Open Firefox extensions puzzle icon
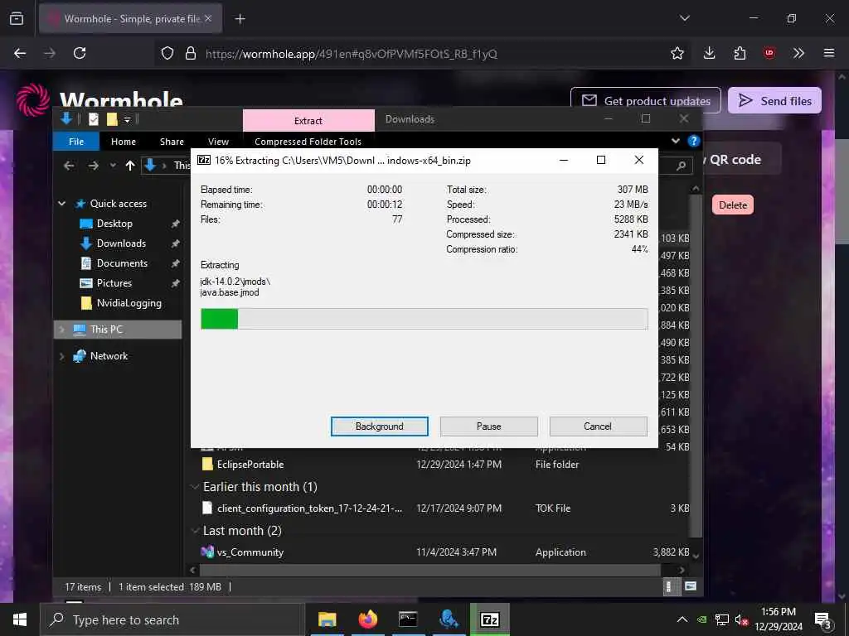The width and height of the screenshot is (849, 636). pyautogui.click(x=740, y=53)
